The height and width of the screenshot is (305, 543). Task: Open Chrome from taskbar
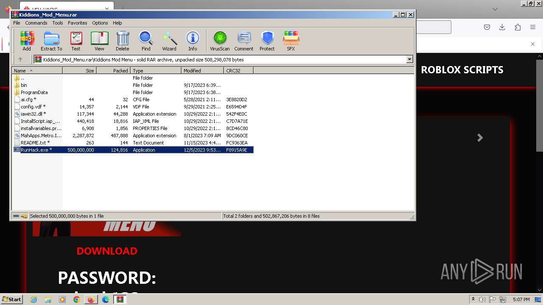pyautogui.click(x=77, y=299)
